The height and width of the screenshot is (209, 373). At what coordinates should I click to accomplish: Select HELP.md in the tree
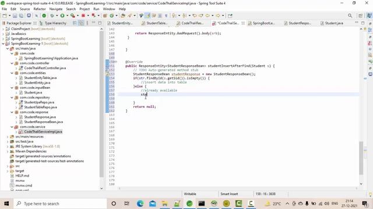(22, 175)
